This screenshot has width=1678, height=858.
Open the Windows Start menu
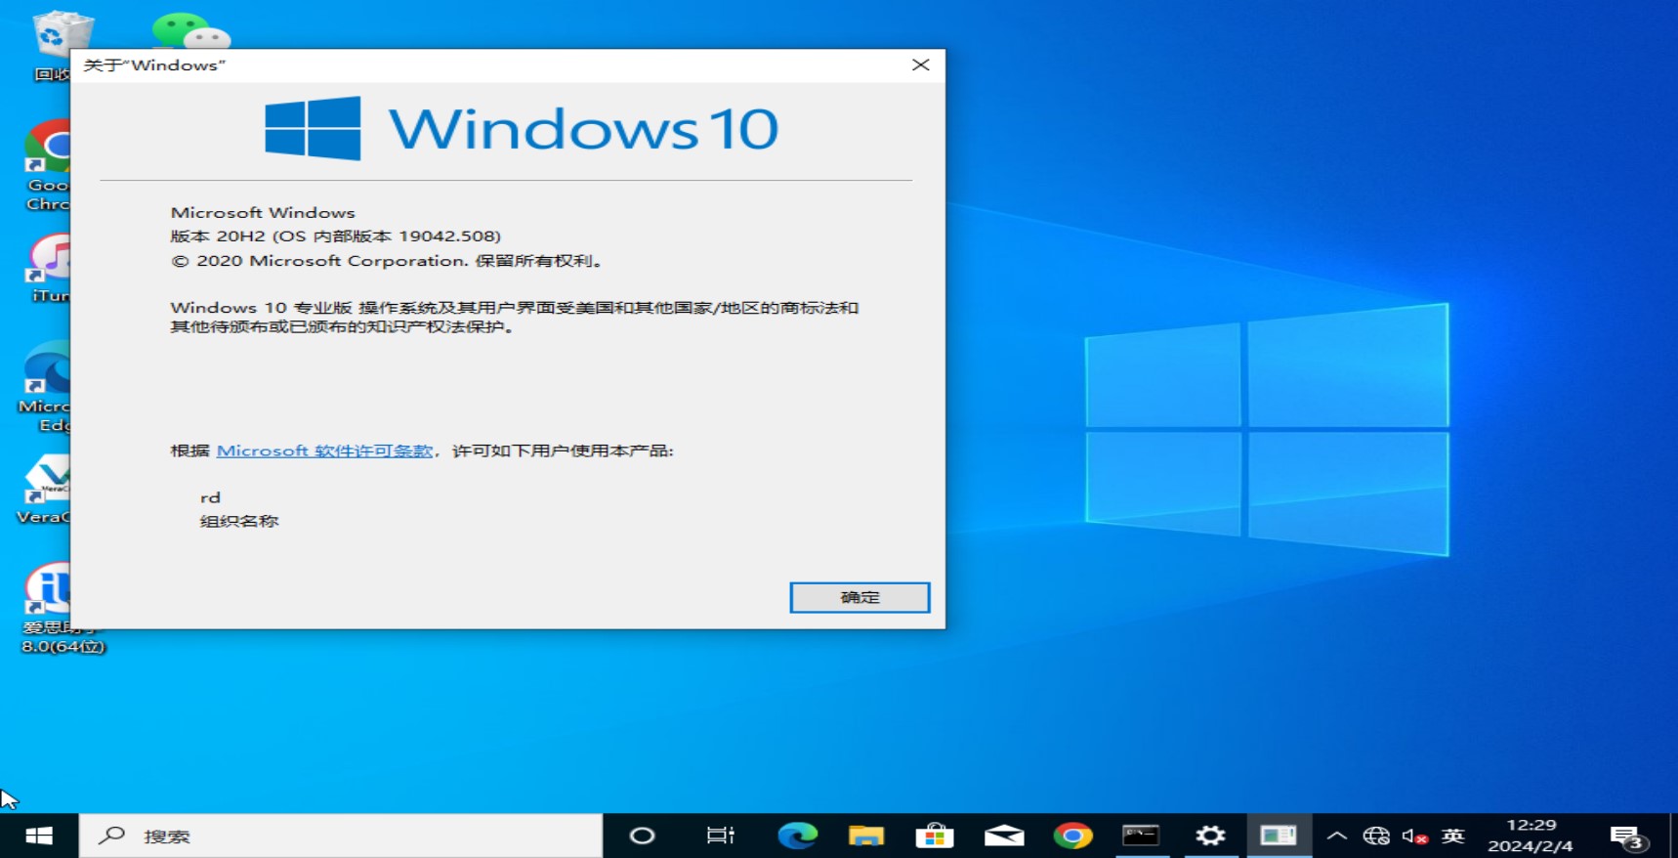point(39,836)
